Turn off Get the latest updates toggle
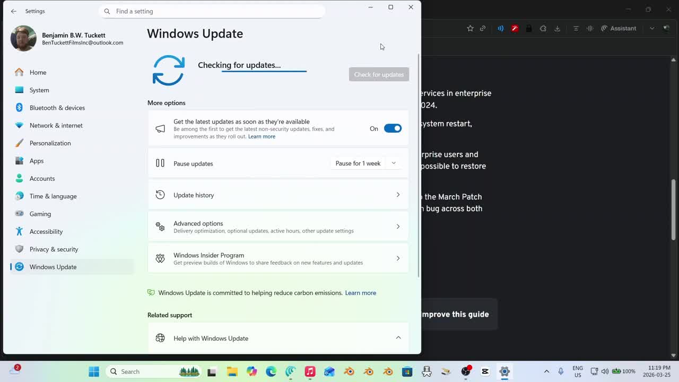Viewport: 679px width, 382px height. [x=393, y=128]
